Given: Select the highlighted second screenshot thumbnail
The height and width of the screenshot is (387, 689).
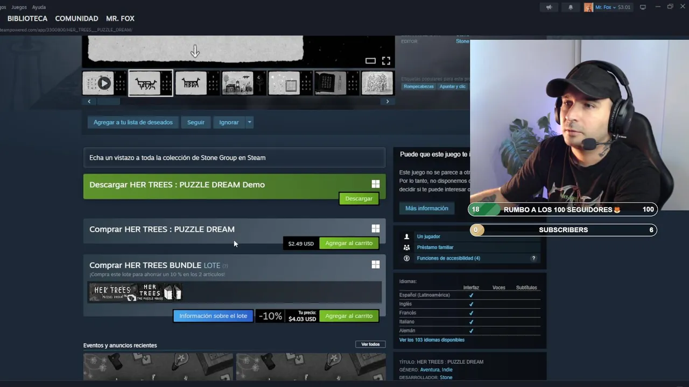Looking at the screenshot, I should click(150, 83).
